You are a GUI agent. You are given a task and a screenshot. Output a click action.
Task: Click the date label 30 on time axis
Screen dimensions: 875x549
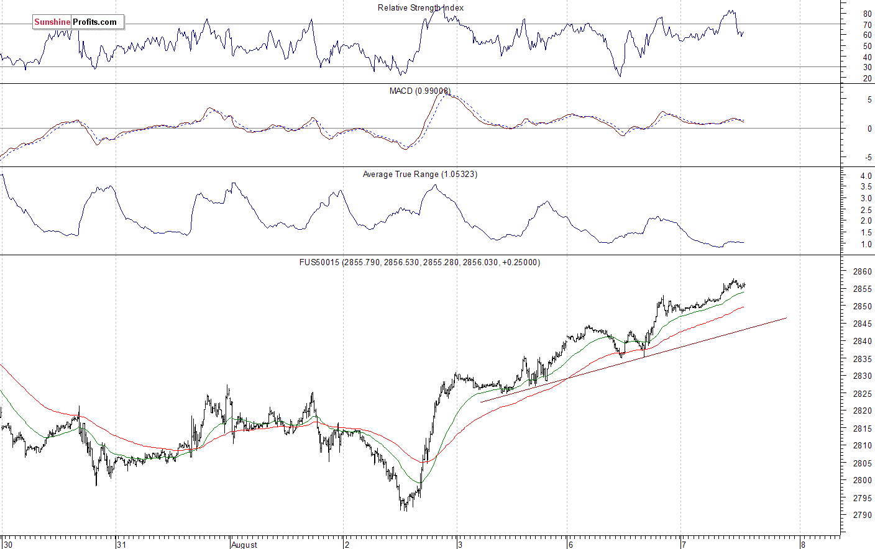(7, 545)
